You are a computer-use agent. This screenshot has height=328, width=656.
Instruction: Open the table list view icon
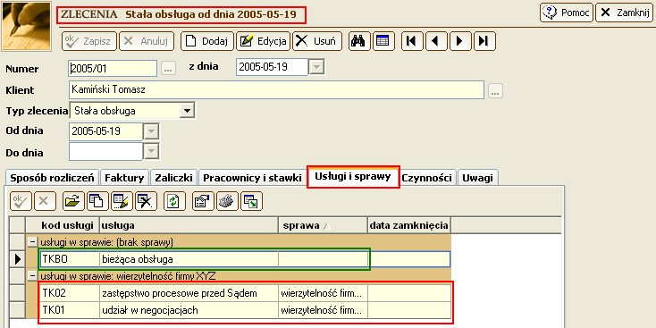(x=383, y=41)
